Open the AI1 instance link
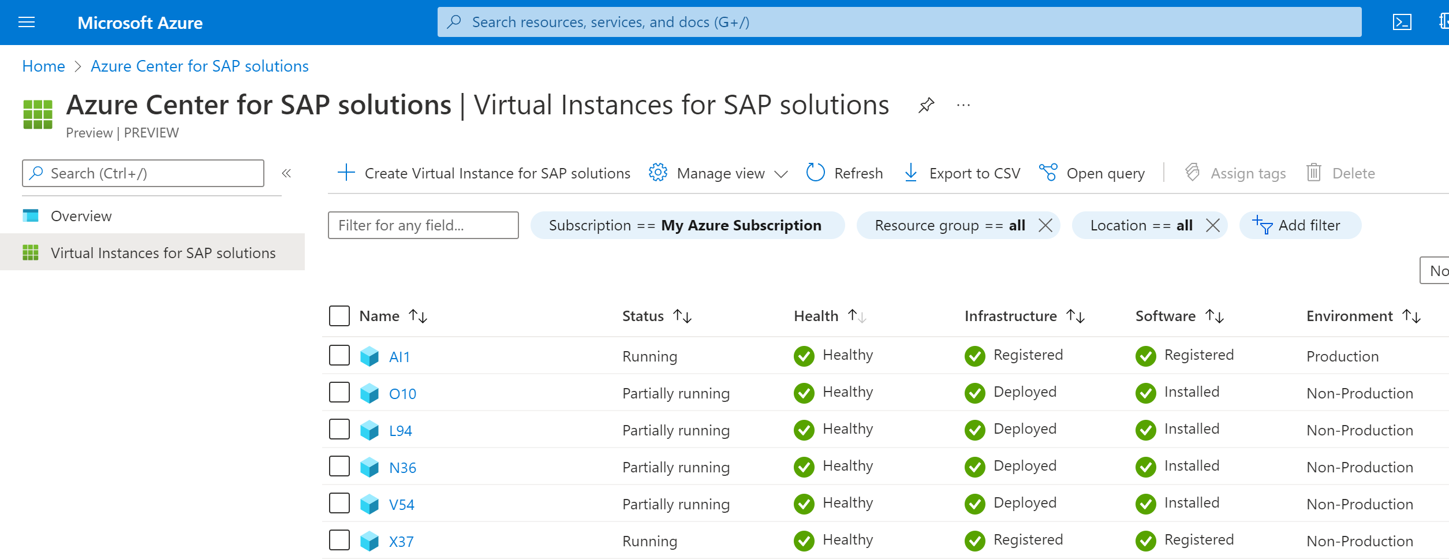 click(x=399, y=357)
